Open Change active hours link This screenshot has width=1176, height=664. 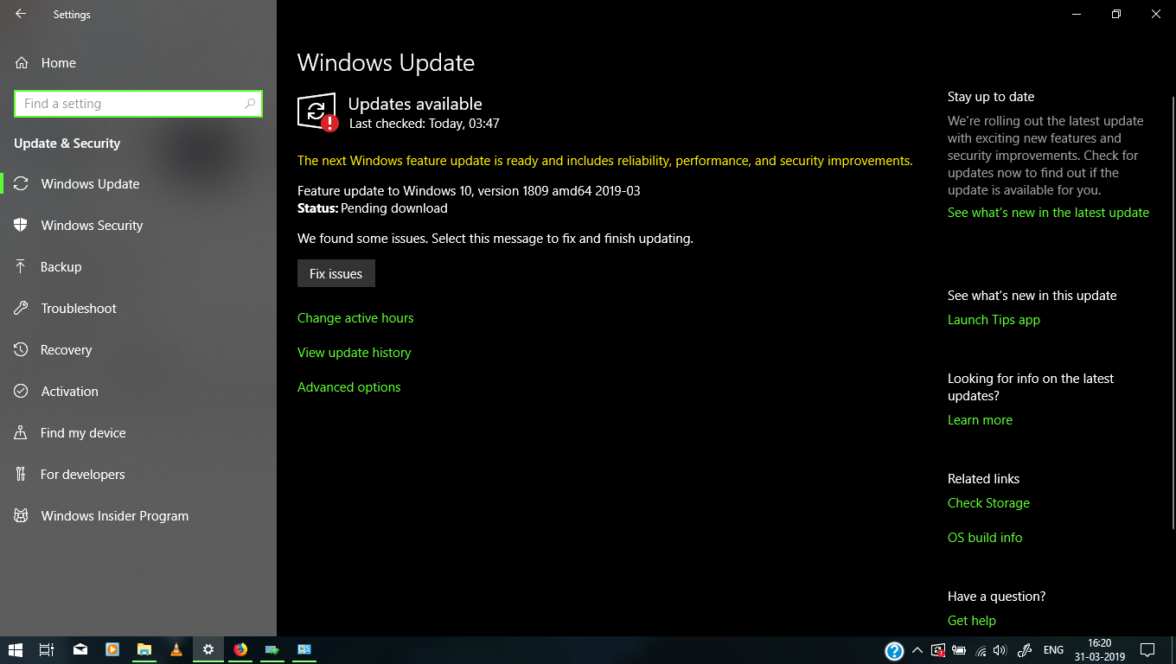pyautogui.click(x=355, y=318)
